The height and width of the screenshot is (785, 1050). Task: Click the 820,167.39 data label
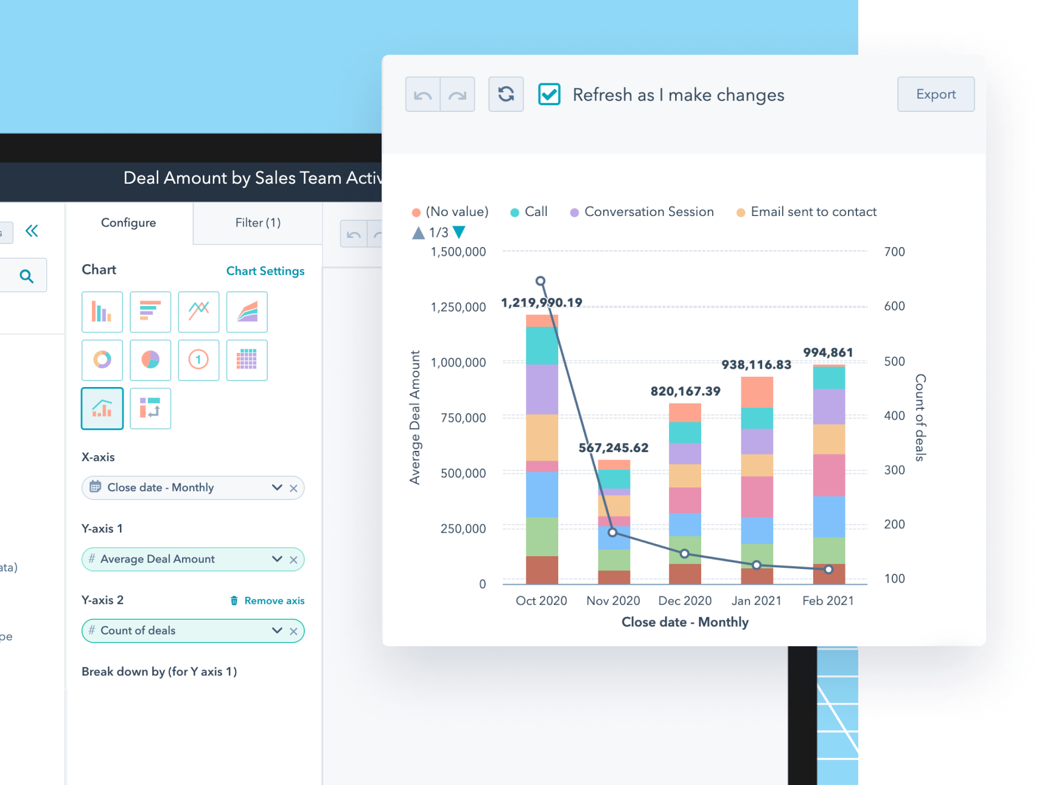[x=685, y=391]
